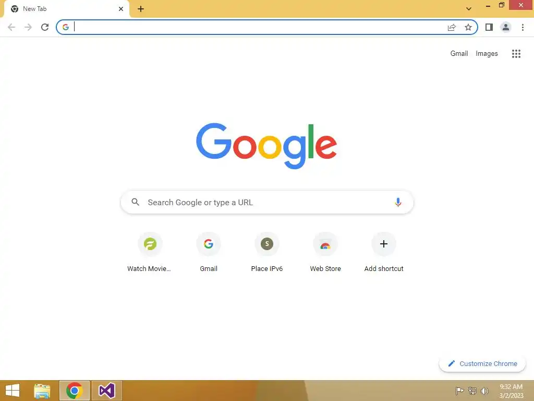Image resolution: width=534 pixels, height=401 pixels.
Task: Restore down the Chrome window
Action: (501, 5)
